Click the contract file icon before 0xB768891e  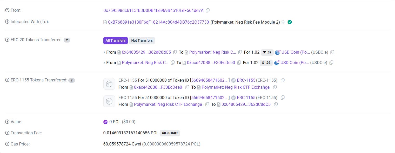(105, 22)
